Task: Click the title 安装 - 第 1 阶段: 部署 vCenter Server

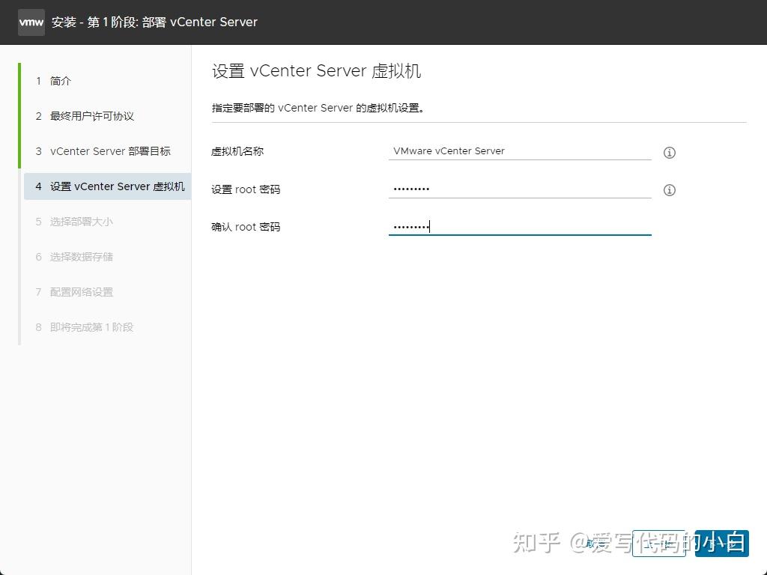Action: (x=154, y=22)
